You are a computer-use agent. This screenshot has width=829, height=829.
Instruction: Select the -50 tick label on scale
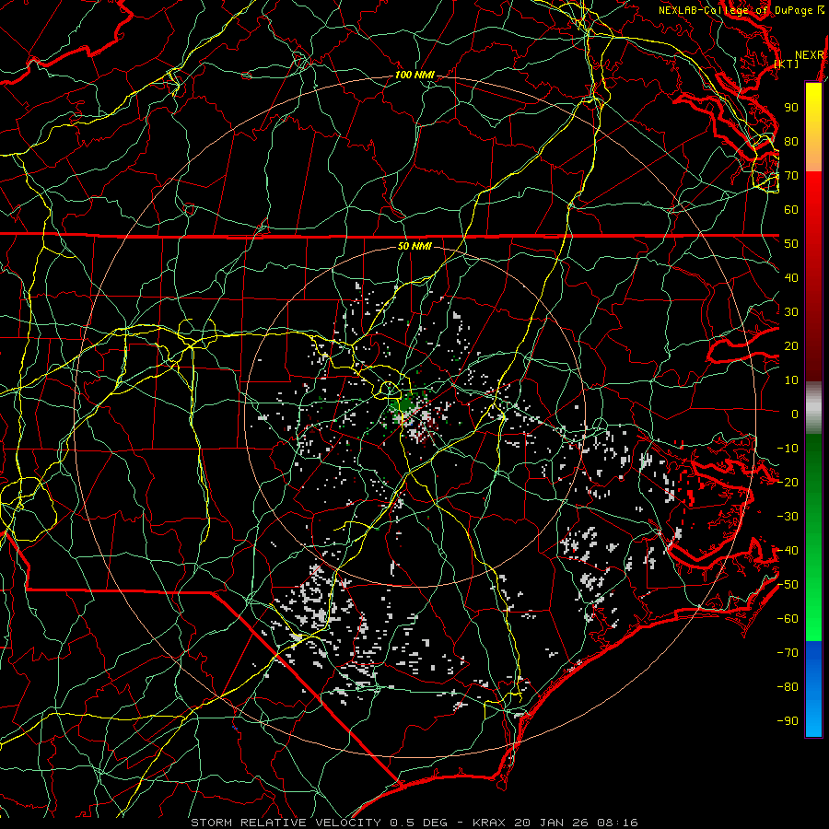point(788,585)
